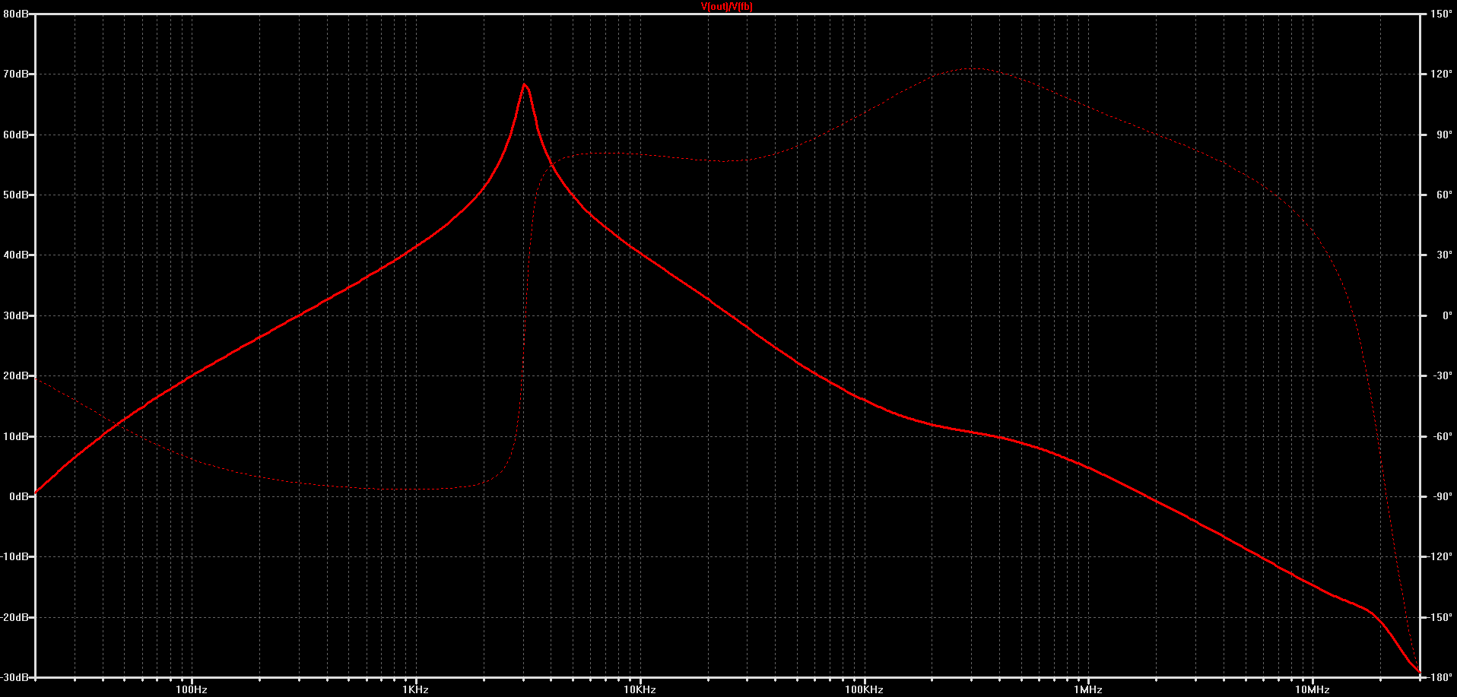Screen dimensions: 1457x697
Task: Click the "100KHz" frequency axis label
Action: pyautogui.click(x=865, y=689)
